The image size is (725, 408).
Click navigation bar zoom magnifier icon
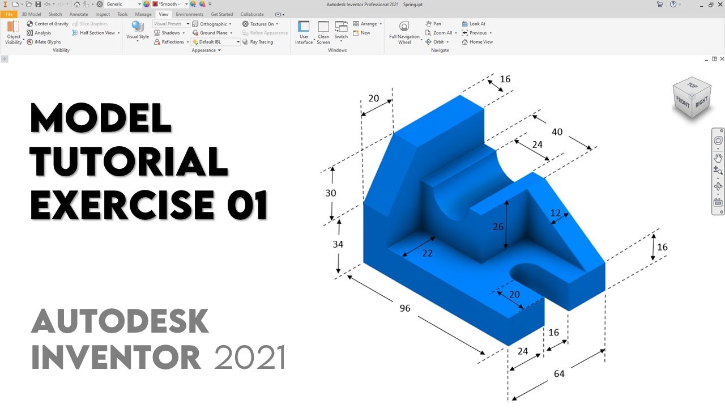pyautogui.click(x=718, y=171)
